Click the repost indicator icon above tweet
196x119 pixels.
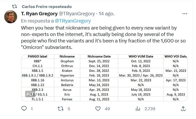tap(15, 6)
